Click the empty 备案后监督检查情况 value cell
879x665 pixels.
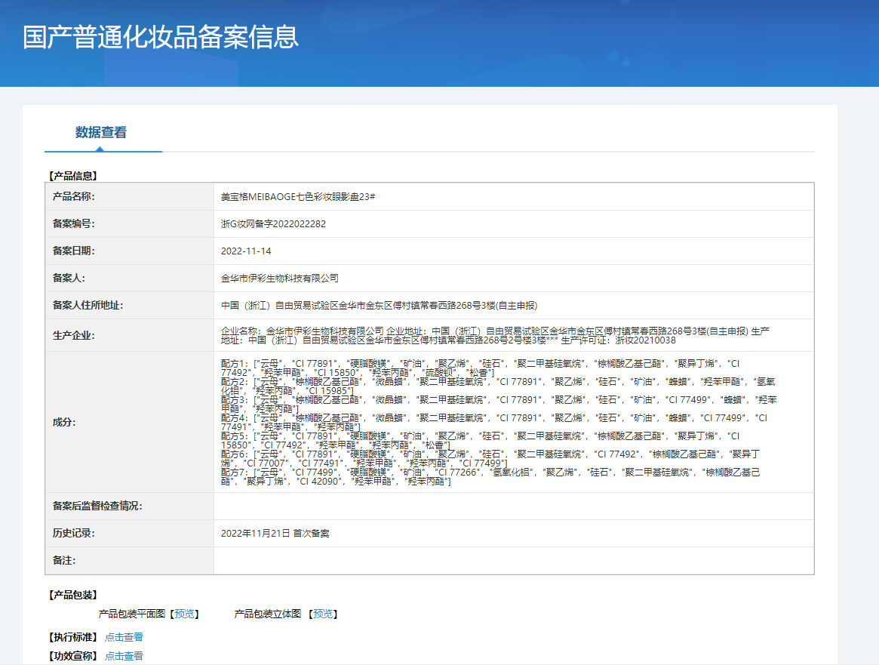click(x=513, y=506)
